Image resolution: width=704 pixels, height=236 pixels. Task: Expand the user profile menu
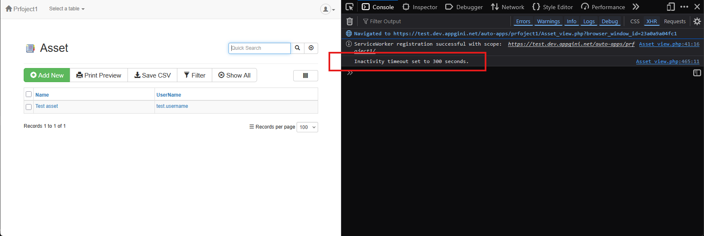pyautogui.click(x=327, y=9)
